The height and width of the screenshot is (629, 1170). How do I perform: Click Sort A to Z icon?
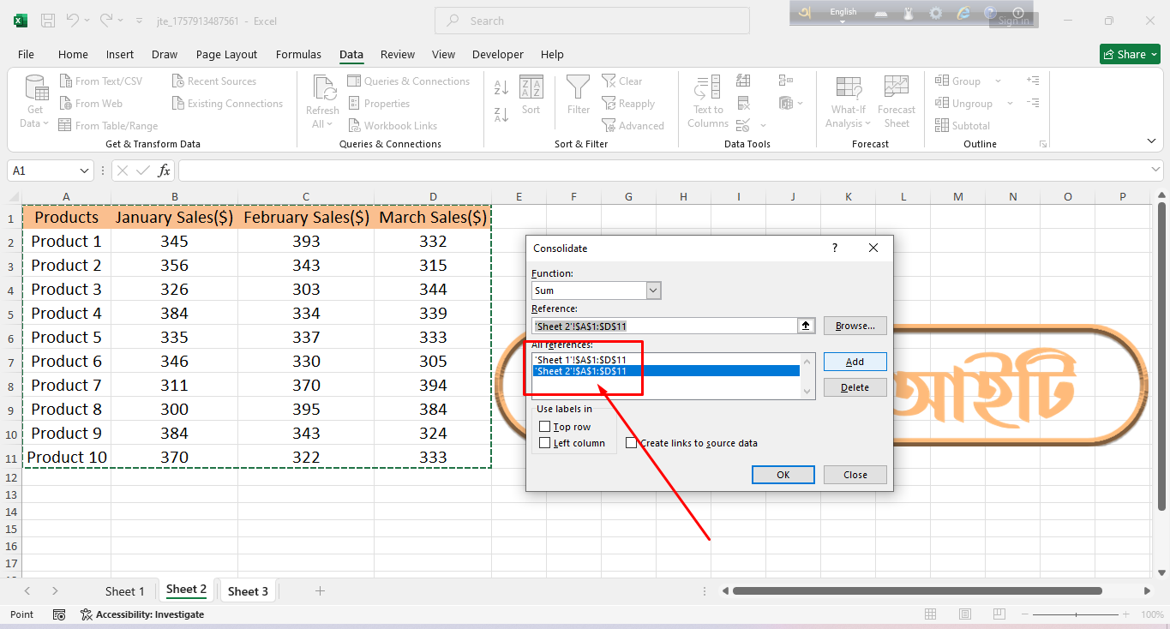(x=501, y=87)
